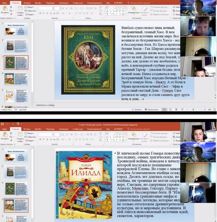Click star shape in upper window shapes gallery

(x=123, y=14)
